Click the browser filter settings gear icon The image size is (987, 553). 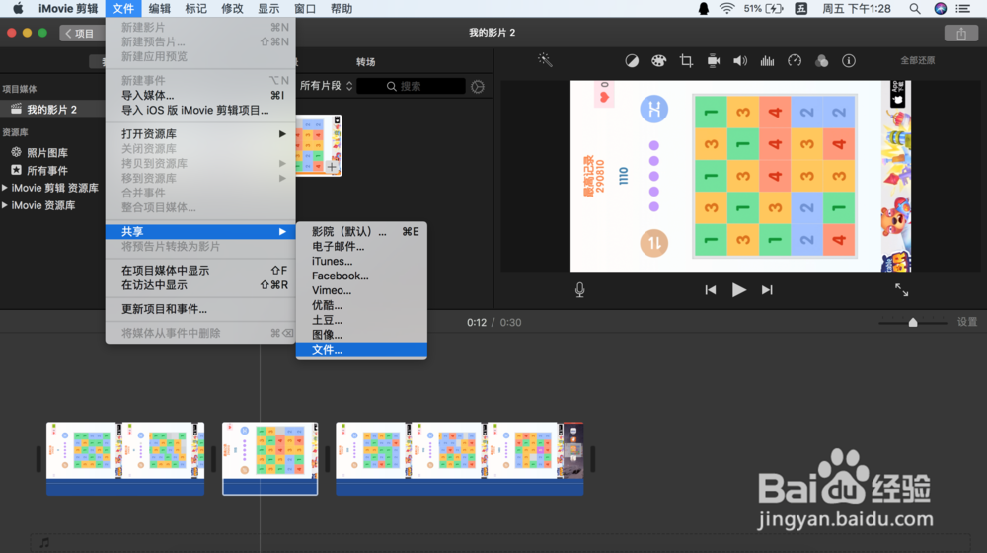(478, 86)
